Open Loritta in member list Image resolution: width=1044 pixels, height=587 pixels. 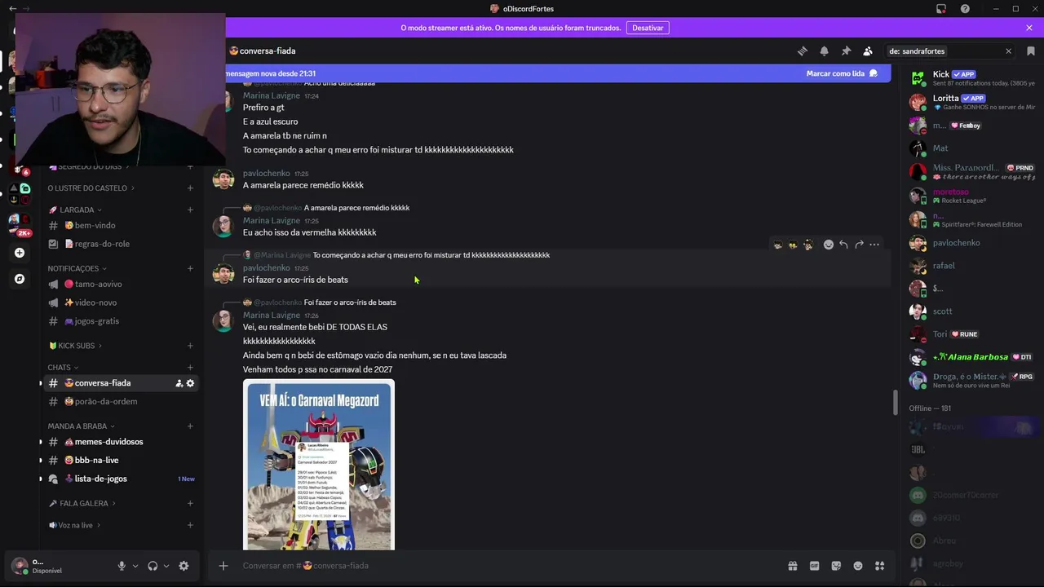point(972,102)
